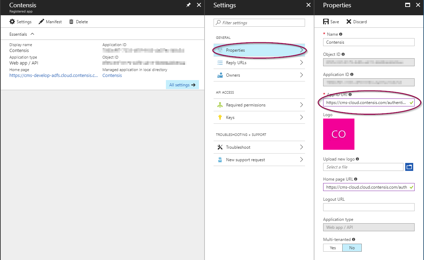The image size is (424, 260).
Task: Click the Owners people icon
Action: coord(220,75)
